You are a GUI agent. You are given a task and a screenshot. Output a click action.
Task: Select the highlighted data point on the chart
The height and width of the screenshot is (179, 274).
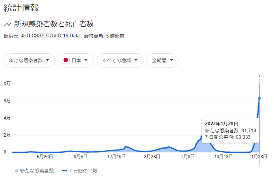[259, 98]
